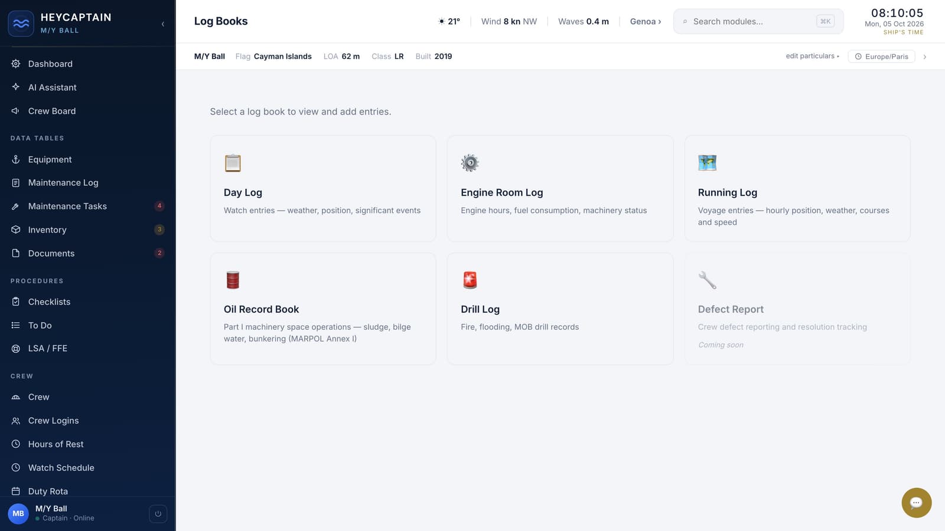Click the power button in the user footer

pyautogui.click(x=158, y=514)
